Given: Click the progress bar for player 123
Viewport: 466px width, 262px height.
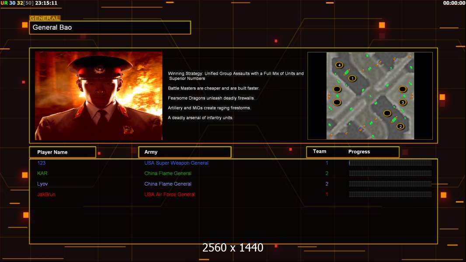Looking at the screenshot, I should point(390,163).
